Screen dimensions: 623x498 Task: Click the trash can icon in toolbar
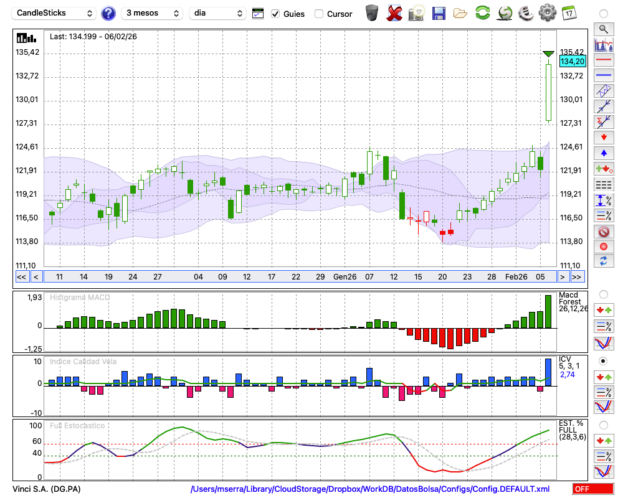click(x=372, y=13)
